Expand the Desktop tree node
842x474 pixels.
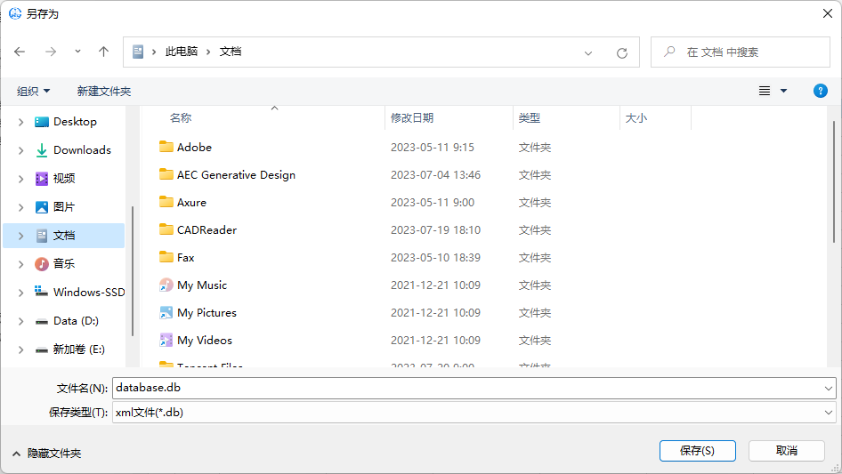(21, 122)
